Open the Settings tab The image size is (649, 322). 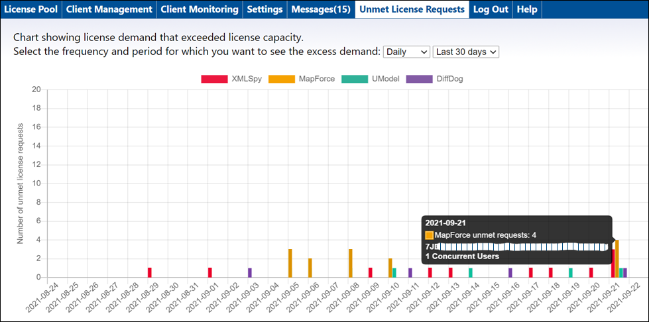click(x=265, y=9)
